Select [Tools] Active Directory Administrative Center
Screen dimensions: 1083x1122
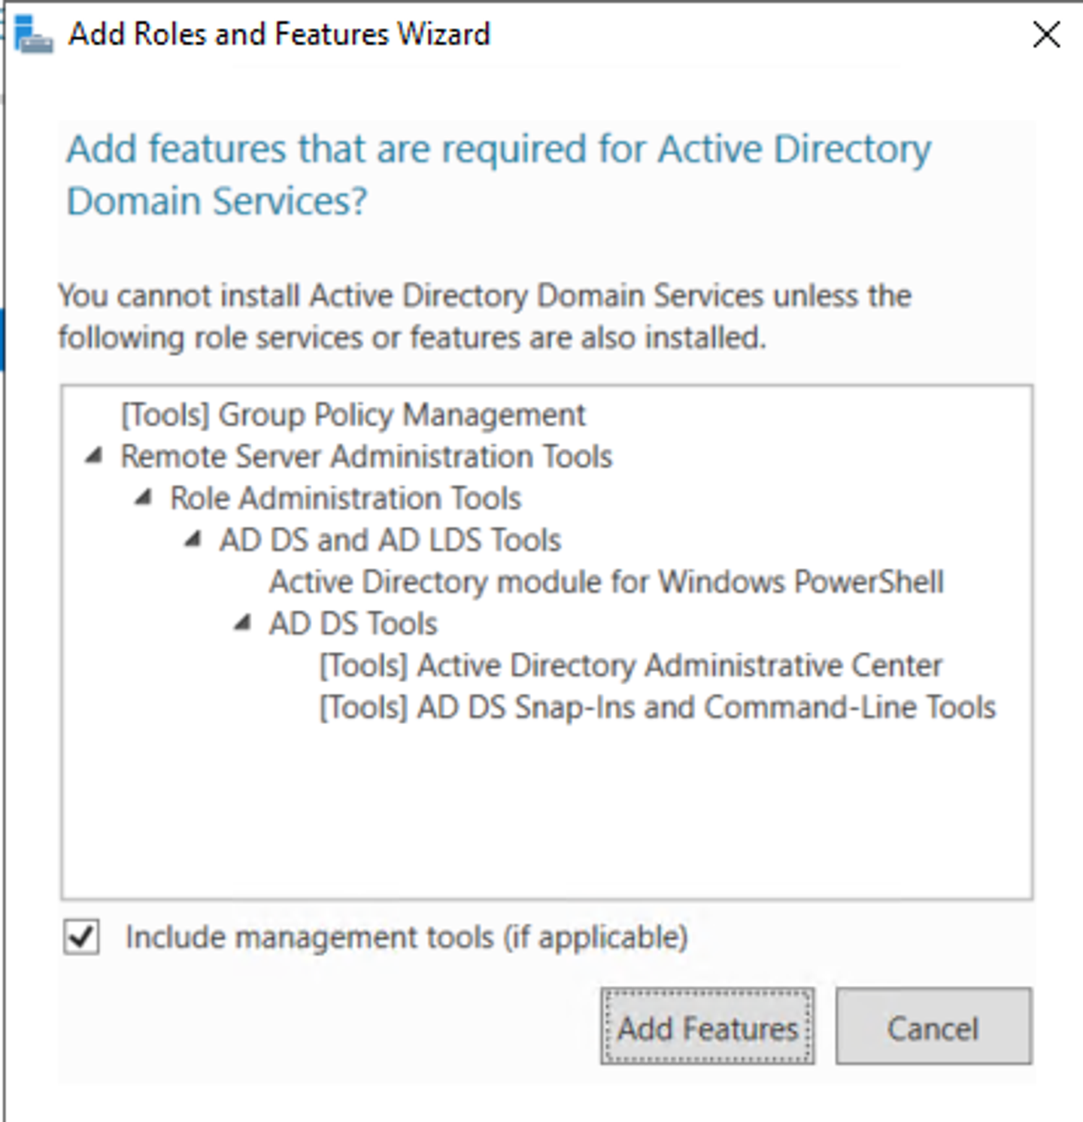(x=630, y=666)
